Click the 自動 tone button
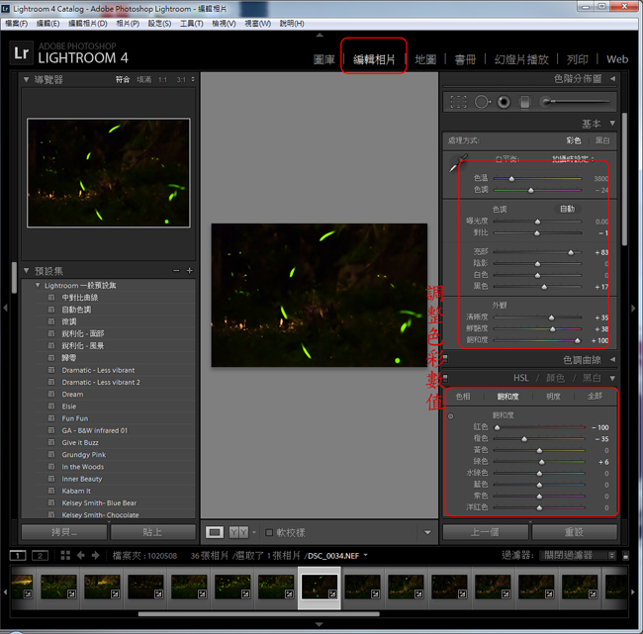The width and height of the screenshot is (643, 634). click(568, 209)
